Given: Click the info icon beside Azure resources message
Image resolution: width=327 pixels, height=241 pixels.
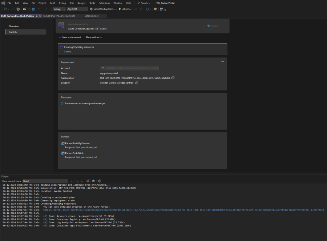Looking at the screenshot, I should coord(62,103).
